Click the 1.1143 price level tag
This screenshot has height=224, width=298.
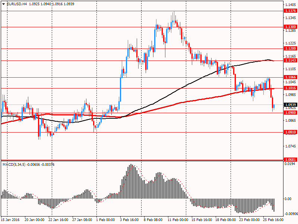click(x=290, y=60)
